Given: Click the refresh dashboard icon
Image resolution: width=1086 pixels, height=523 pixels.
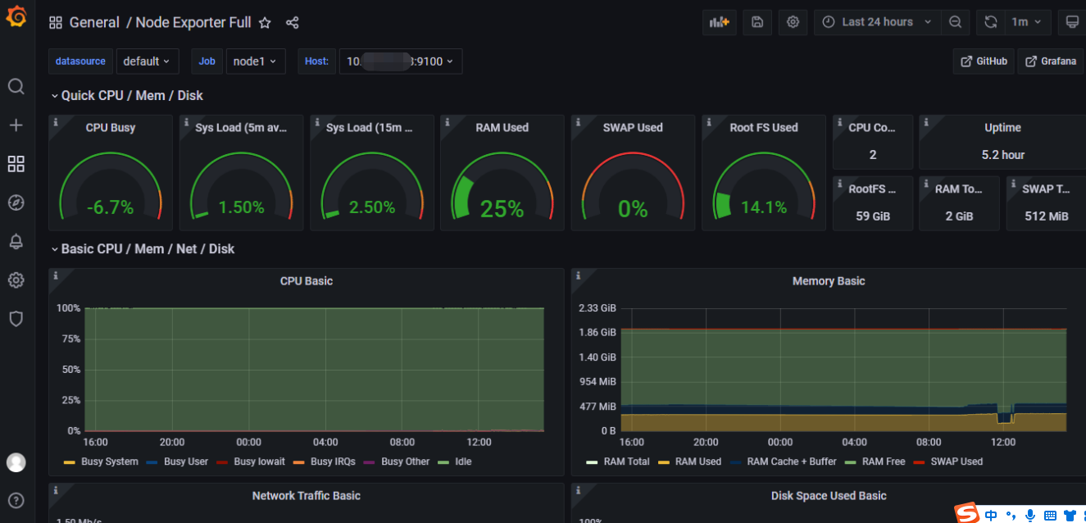Looking at the screenshot, I should click(x=991, y=22).
